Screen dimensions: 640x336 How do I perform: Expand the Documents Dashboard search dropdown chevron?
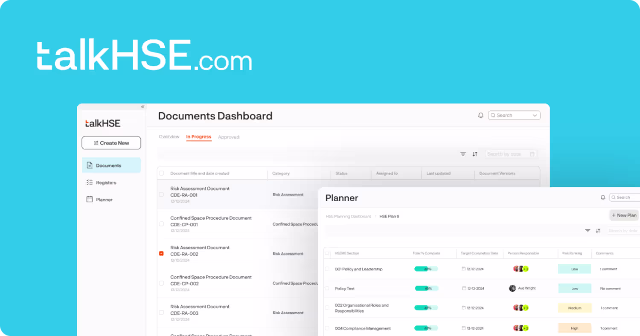pos(535,115)
